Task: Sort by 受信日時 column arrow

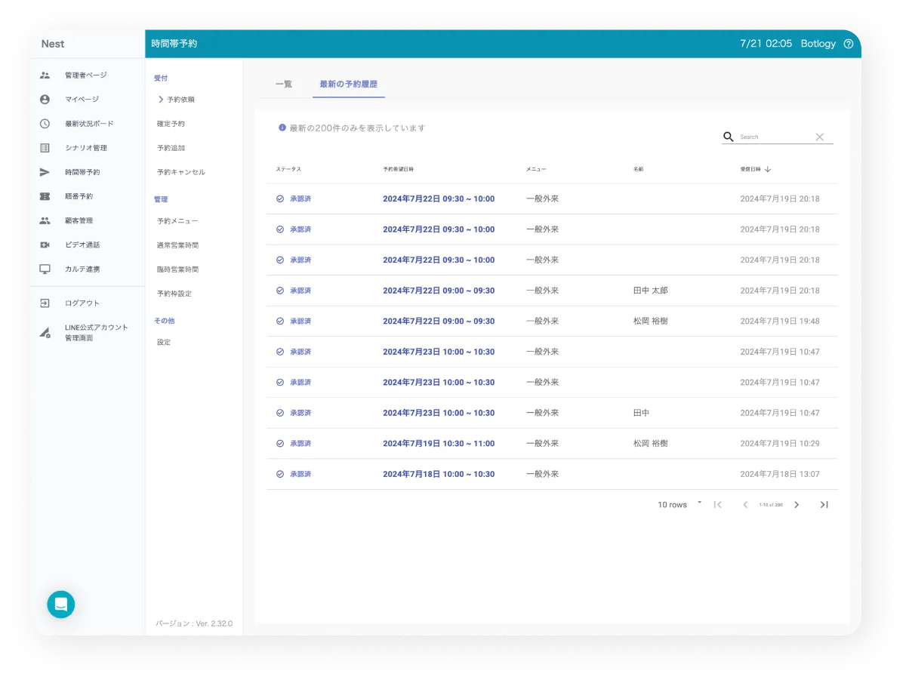Action: (x=767, y=169)
